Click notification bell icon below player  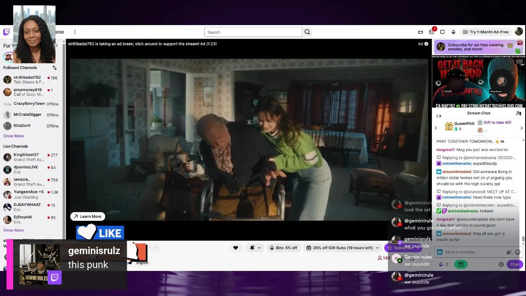click(252, 248)
